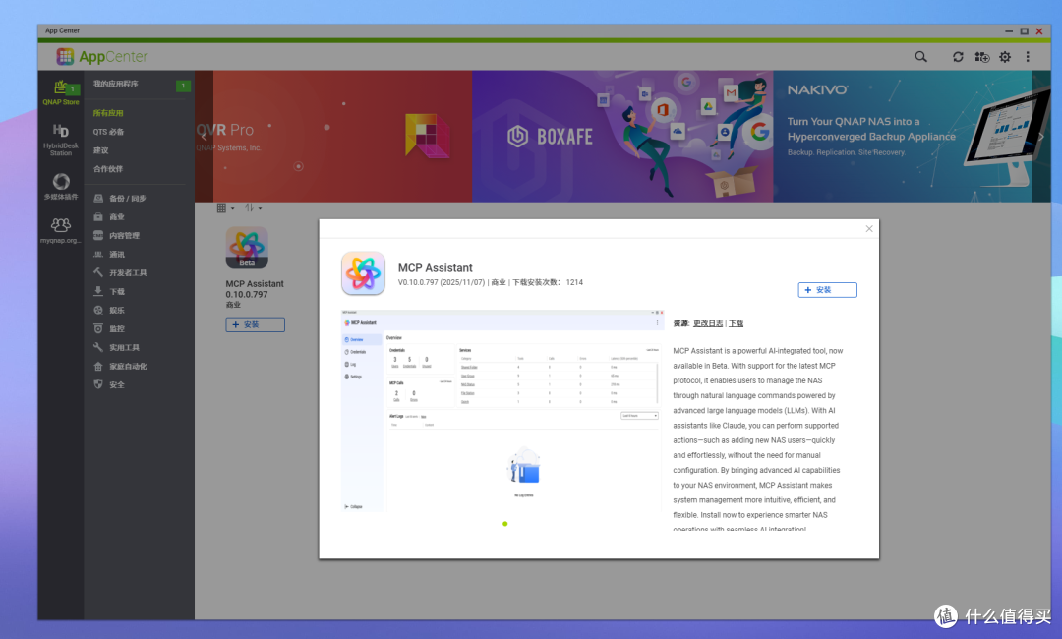
Task: Click MCP Assistant Beta app tile icon
Action: pyautogui.click(x=247, y=248)
